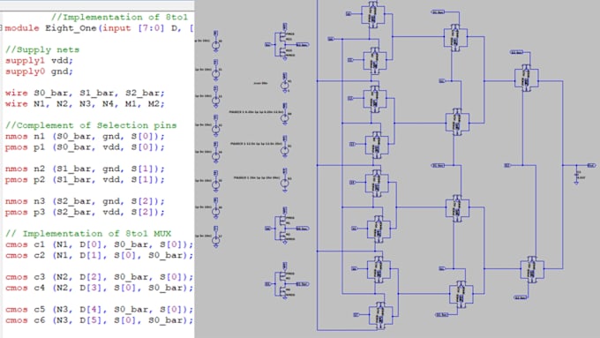Select the lower transmission gate of the final stage
The image size is (600, 338).
532,269
